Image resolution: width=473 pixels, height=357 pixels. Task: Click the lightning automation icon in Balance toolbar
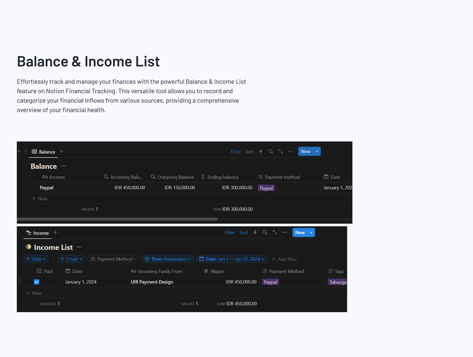261,151
